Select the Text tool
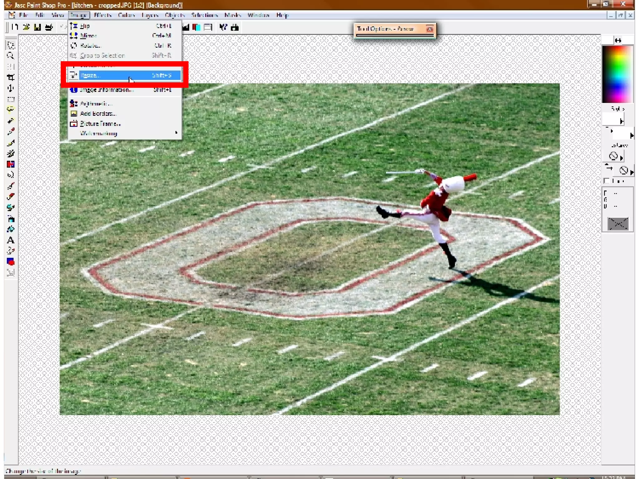Image resolution: width=639 pixels, height=479 pixels. point(11,240)
